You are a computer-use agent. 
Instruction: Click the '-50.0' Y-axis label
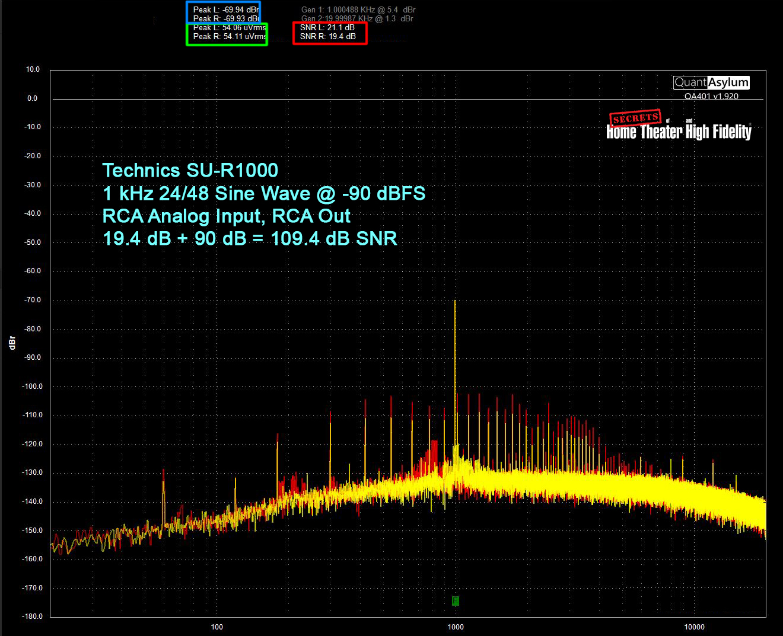click(33, 242)
